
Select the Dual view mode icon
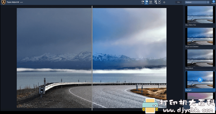point(143,2)
